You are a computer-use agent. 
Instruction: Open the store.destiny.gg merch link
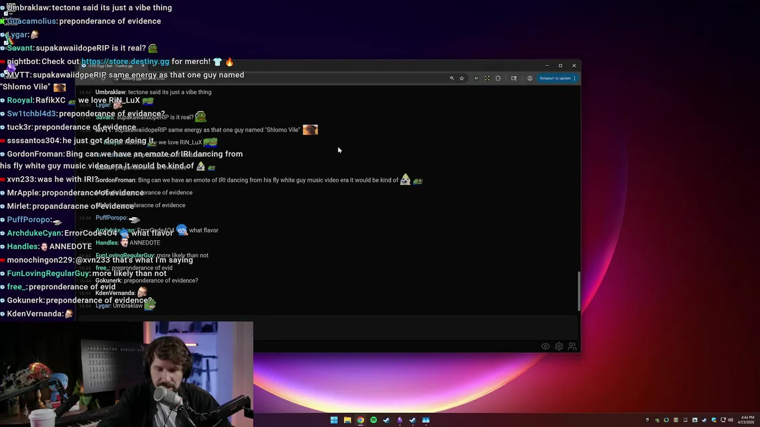(x=125, y=62)
